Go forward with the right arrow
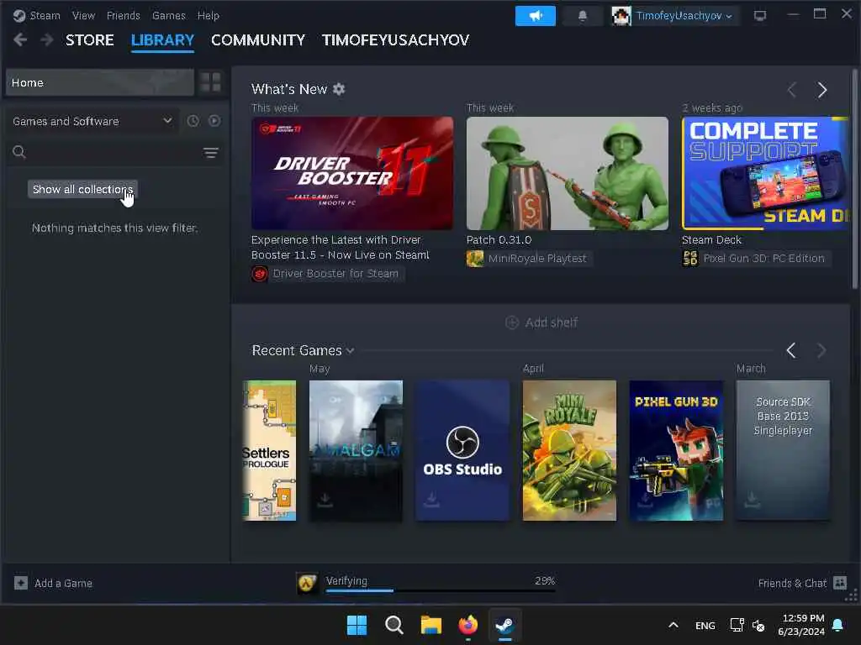 pos(47,39)
